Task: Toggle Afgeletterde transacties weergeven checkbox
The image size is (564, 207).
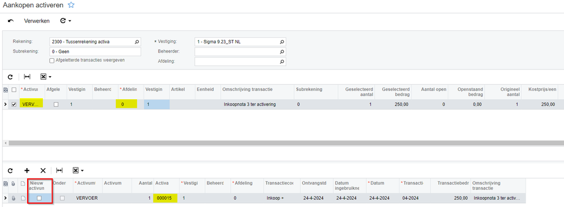Action: pos(52,61)
